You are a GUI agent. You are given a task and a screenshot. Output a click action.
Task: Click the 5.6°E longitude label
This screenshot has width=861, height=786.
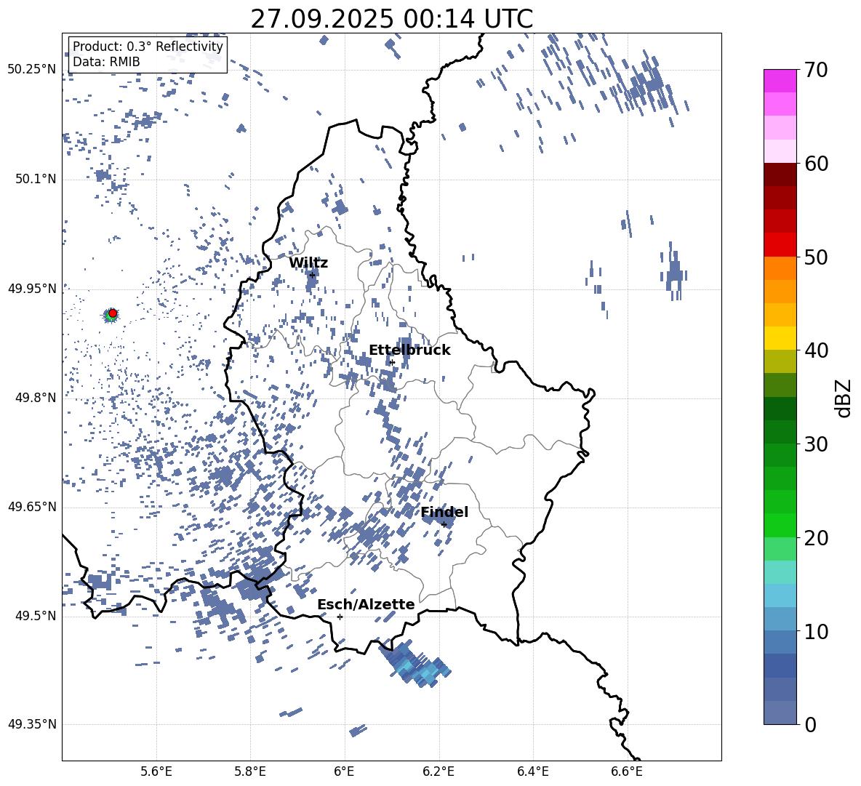click(x=156, y=771)
